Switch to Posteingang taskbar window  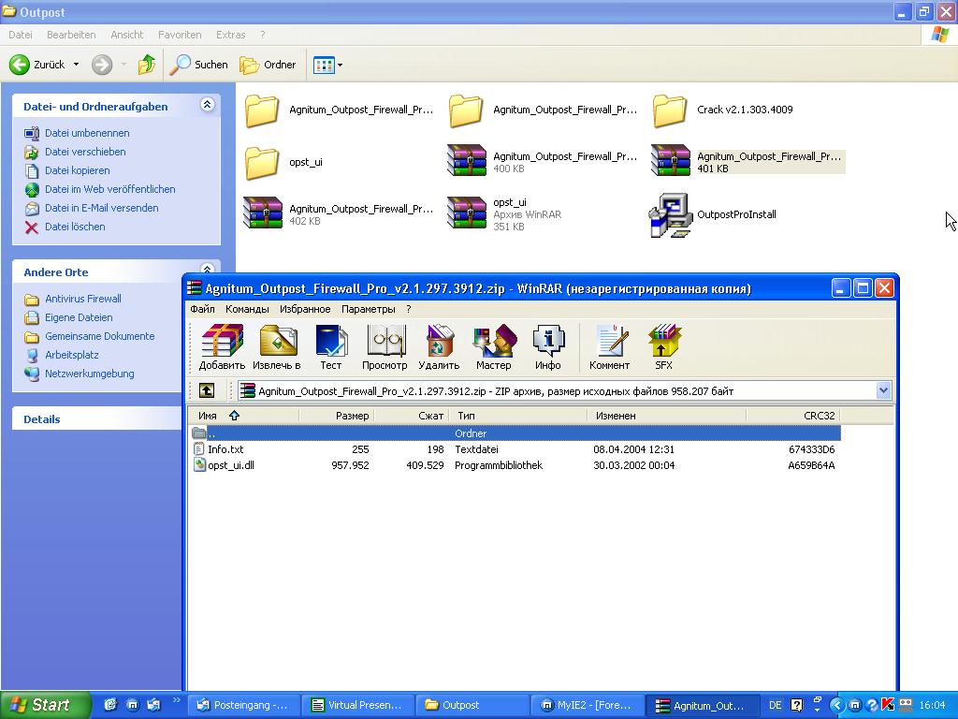(x=243, y=705)
